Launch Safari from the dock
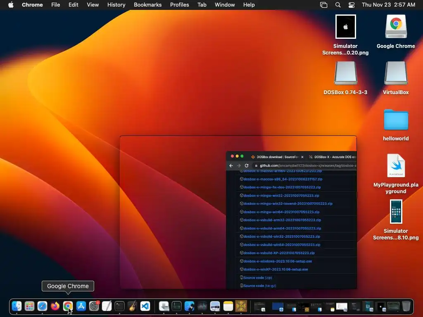423x317 pixels. coord(43,306)
